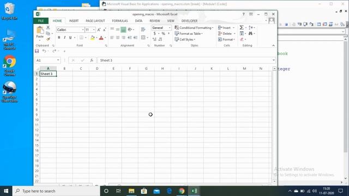The width and height of the screenshot is (349, 196).
Task: Open the Calibri font name dropdown
Action: click(82, 29)
